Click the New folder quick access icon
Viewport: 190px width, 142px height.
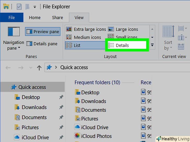pos(27,7)
